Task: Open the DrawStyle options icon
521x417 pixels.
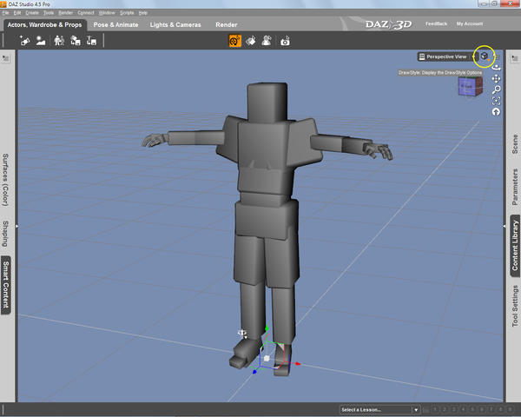Action: coord(485,56)
